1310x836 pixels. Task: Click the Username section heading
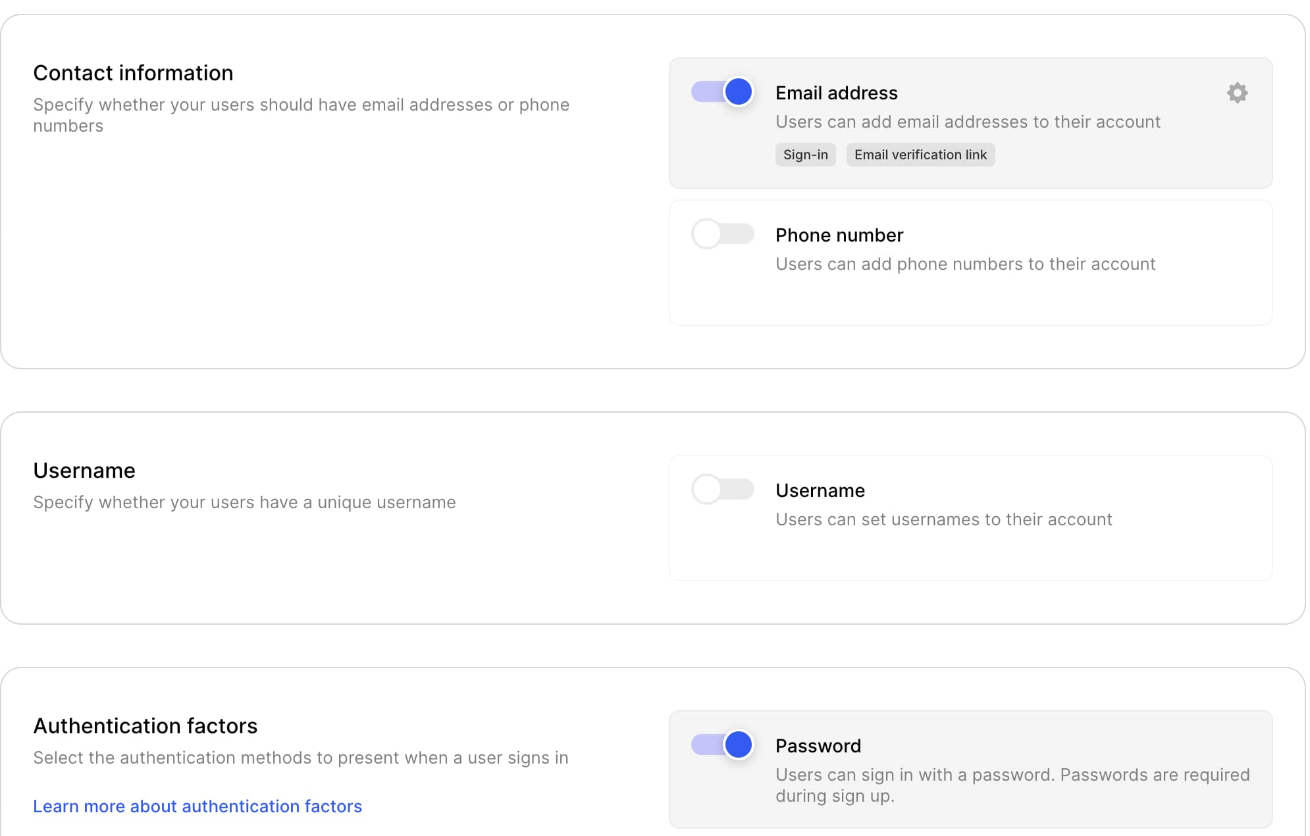tap(84, 470)
